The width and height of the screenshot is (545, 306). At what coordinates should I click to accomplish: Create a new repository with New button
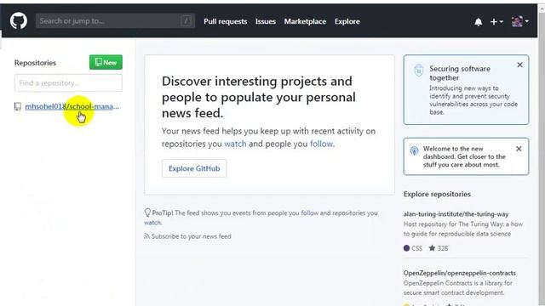[x=106, y=62]
